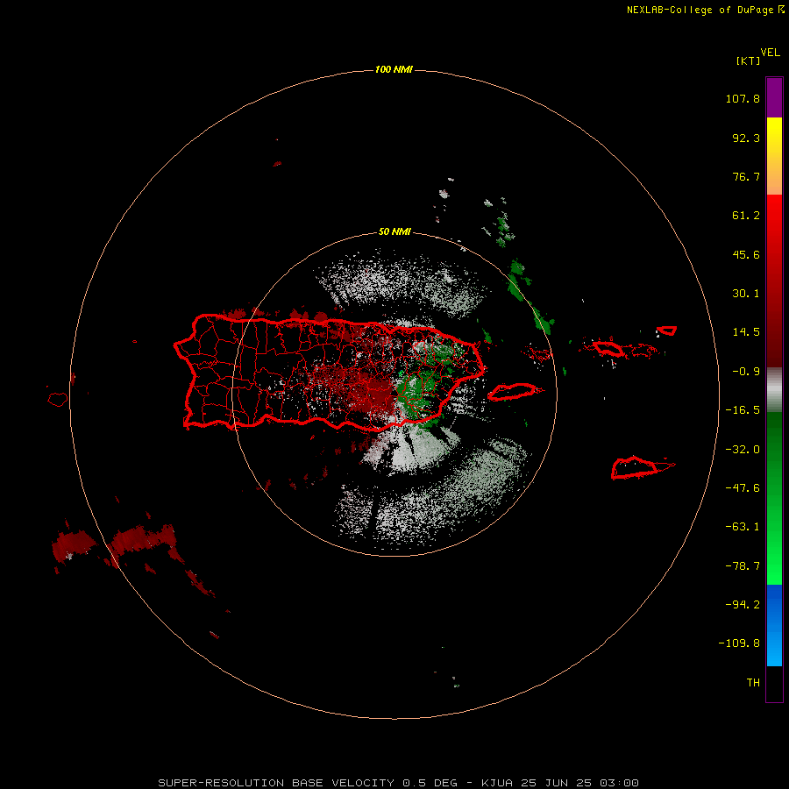Click the 45.6 legend value
This screenshot has width=789, height=789.
pos(746,254)
